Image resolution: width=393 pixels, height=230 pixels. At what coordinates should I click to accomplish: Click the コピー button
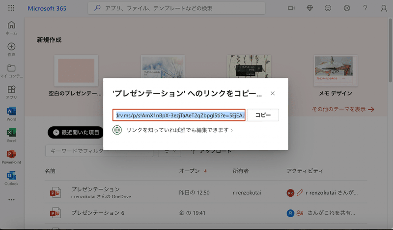tap(263, 115)
